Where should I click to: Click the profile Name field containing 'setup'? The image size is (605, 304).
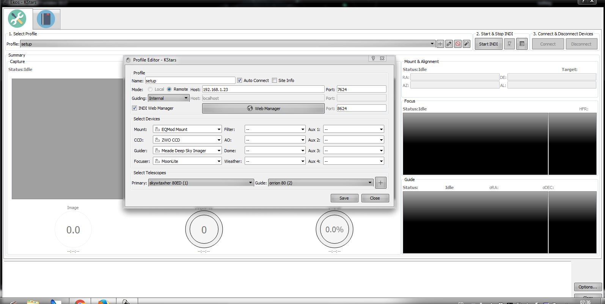coord(190,80)
